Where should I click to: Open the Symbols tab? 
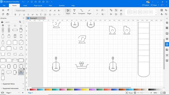62,6
